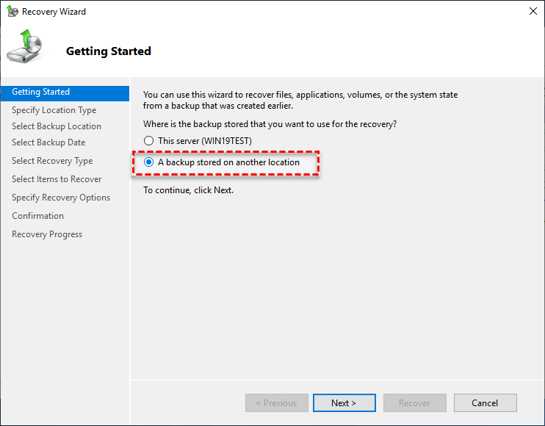Jump to Select Backup Date step
545x426 pixels.
click(x=48, y=142)
